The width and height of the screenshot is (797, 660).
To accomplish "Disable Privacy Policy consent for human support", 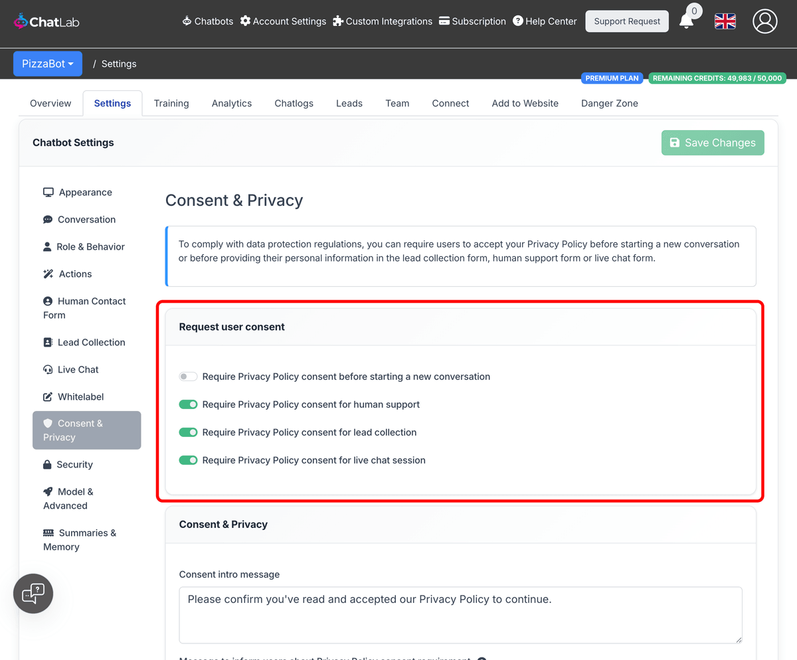I will [188, 404].
